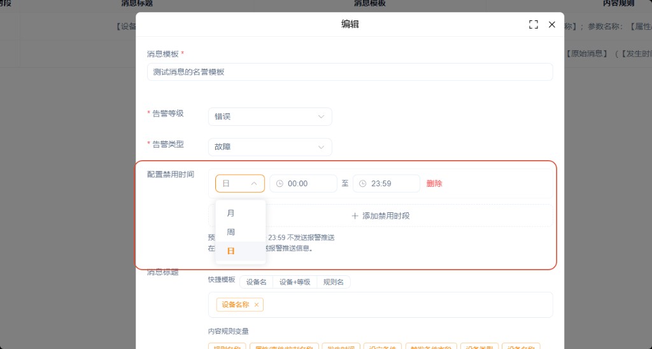Choose 日 from the period list
The image size is (652, 349).
point(240,250)
